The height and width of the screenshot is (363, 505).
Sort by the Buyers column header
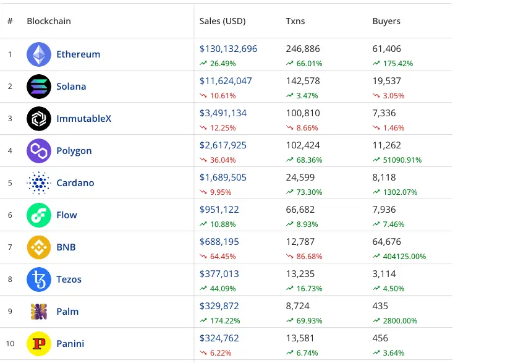[386, 21]
